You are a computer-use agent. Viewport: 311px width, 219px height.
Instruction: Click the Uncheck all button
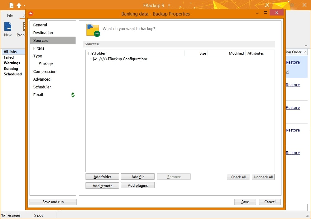(x=263, y=177)
